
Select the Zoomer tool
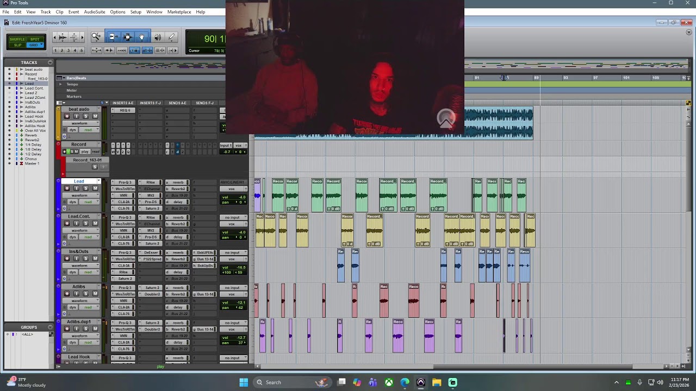[96, 37]
